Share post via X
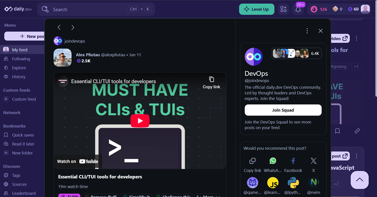Image resolution: width=377 pixels, height=197 pixels. click(x=314, y=165)
